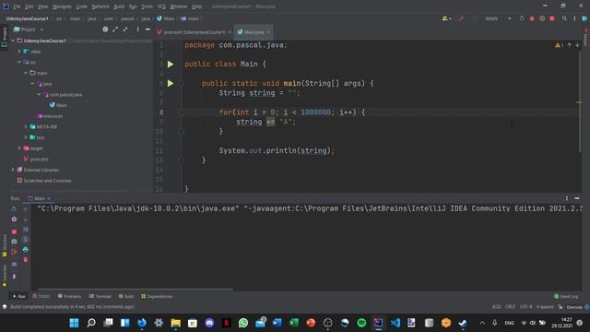Open Project panel options menu

(137, 30)
